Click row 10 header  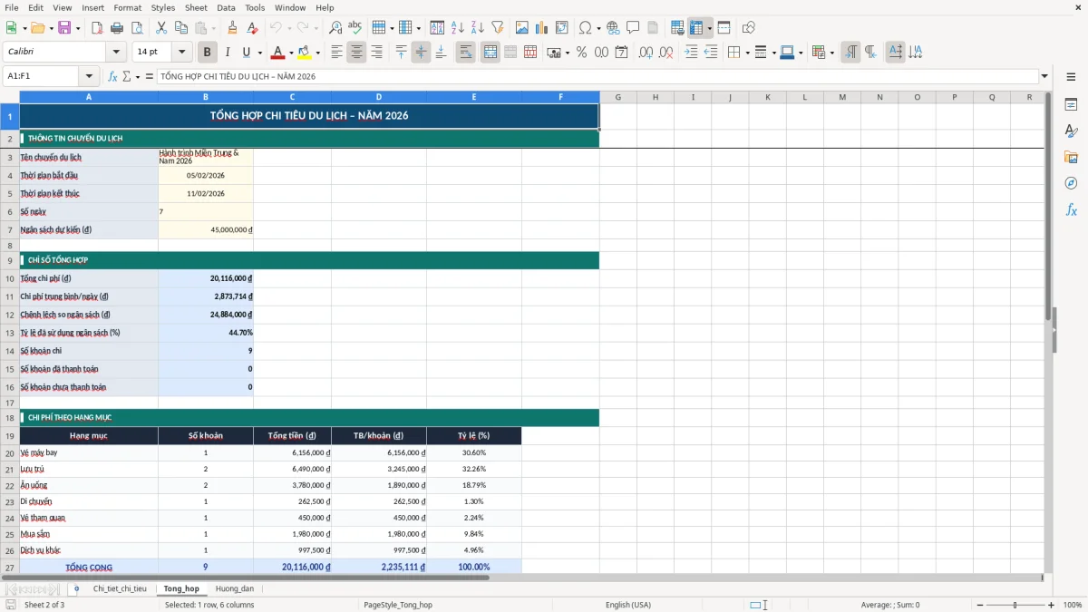[x=10, y=278]
